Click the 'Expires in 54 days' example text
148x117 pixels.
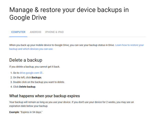[x=31, y=112]
